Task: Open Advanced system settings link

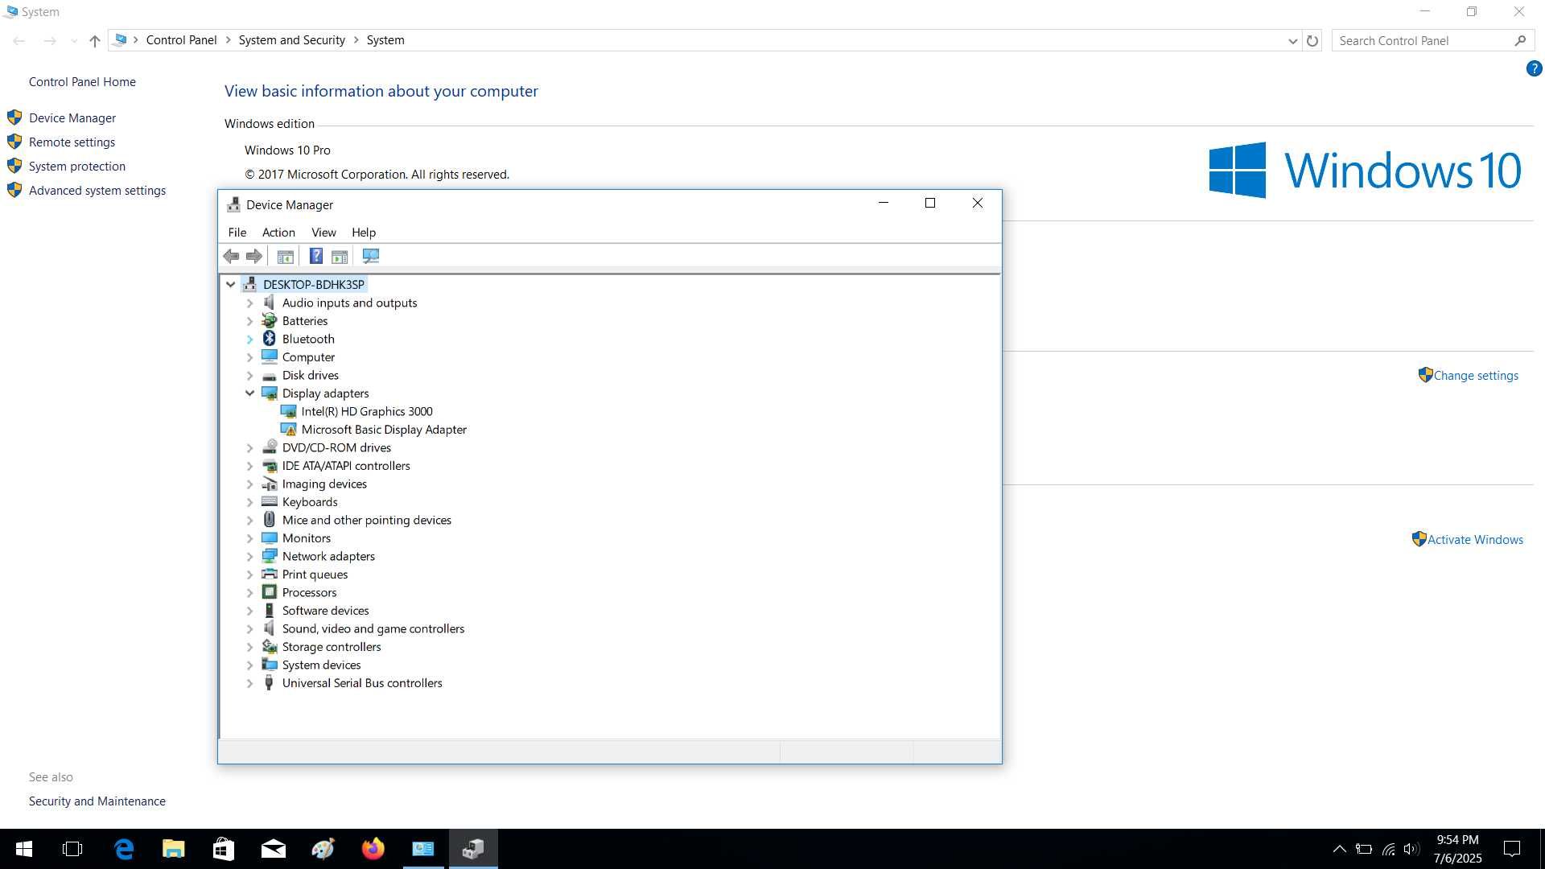Action: pyautogui.click(x=97, y=191)
